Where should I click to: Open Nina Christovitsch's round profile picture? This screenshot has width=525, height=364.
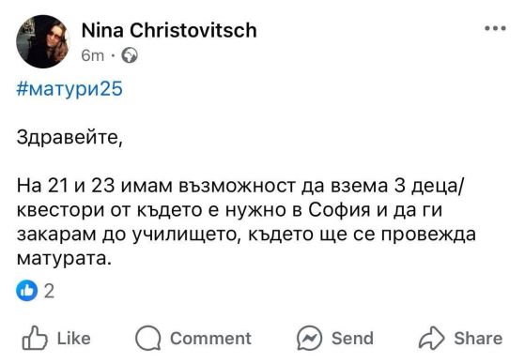[43, 41]
